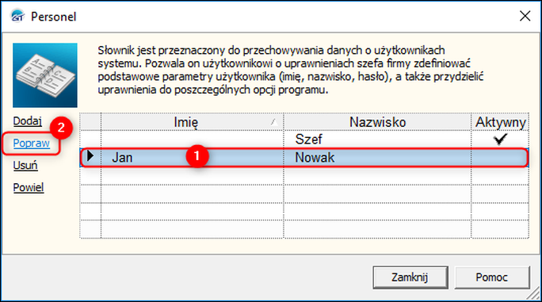Toggle the Aktywny cell for Jan Nowak
The image size is (542, 302).
pos(500,158)
